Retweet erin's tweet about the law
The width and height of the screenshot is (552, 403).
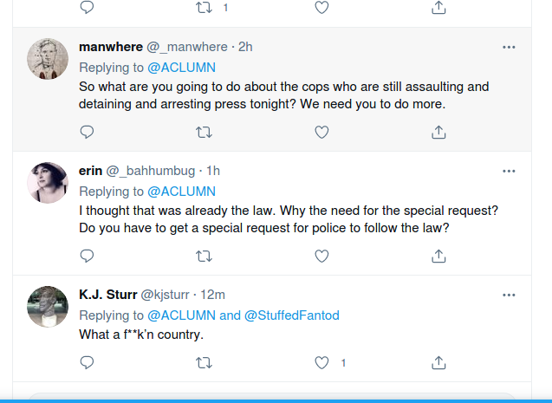[x=204, y=257]
